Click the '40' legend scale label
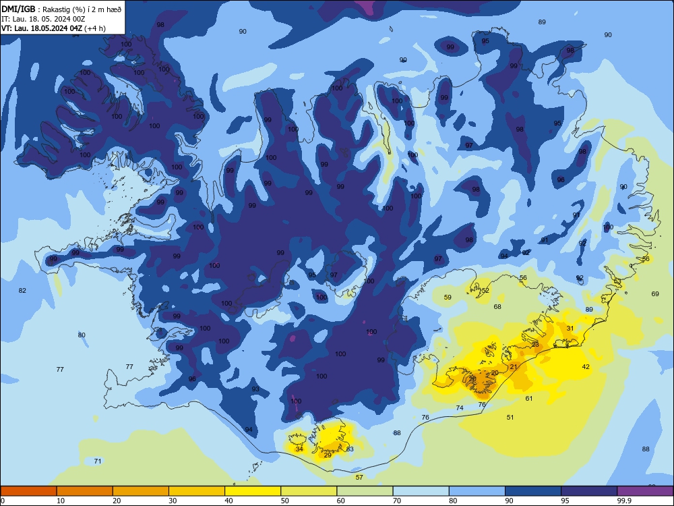The width and height of the screenshot is (674, 506). [x=229, y=501]
